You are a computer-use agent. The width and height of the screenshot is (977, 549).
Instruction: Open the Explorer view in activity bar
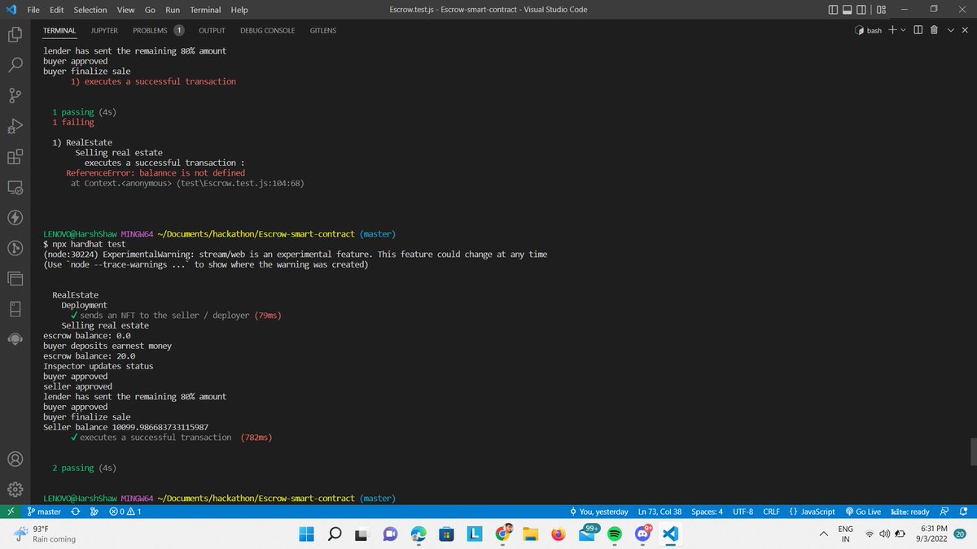(x=15, y=35)
